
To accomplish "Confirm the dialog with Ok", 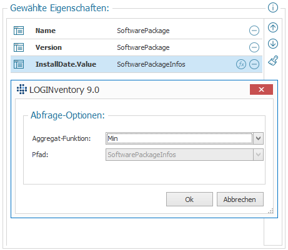I will pyautogui.click(x=189, y=200).
